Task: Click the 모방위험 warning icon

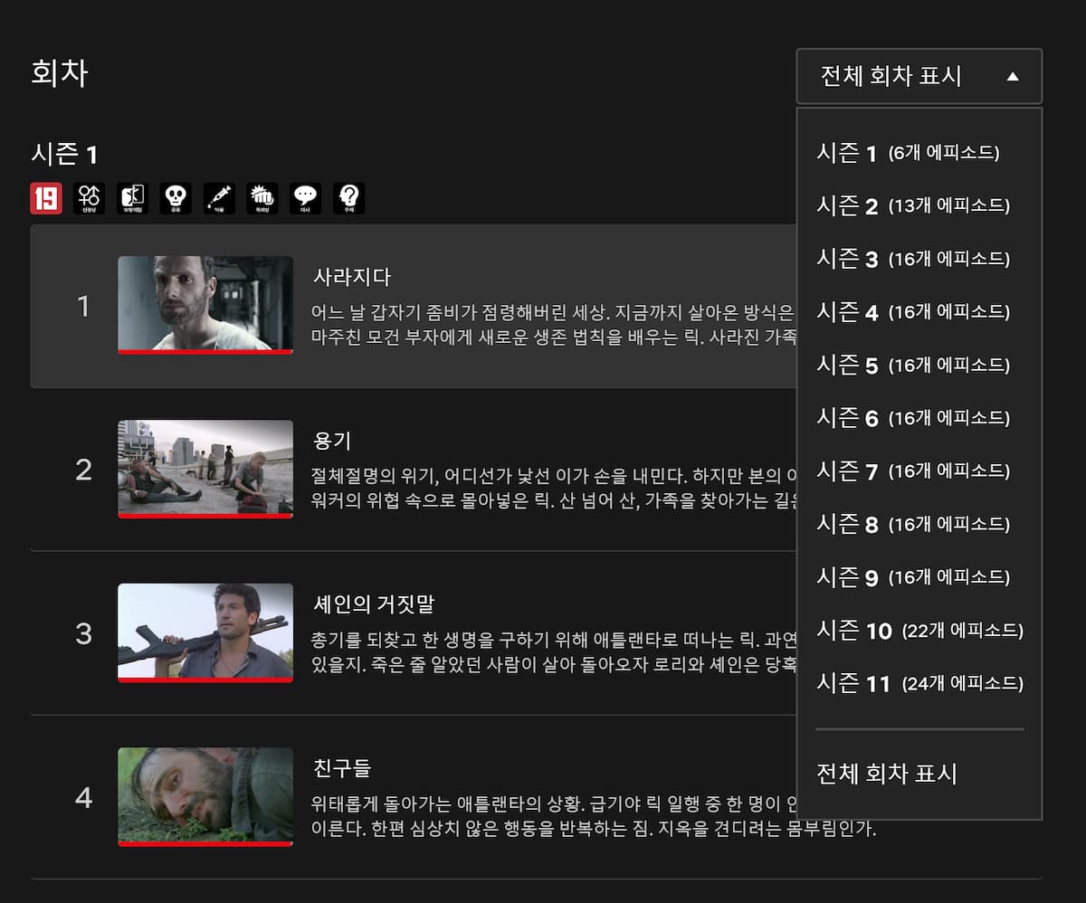Action: 131,198
